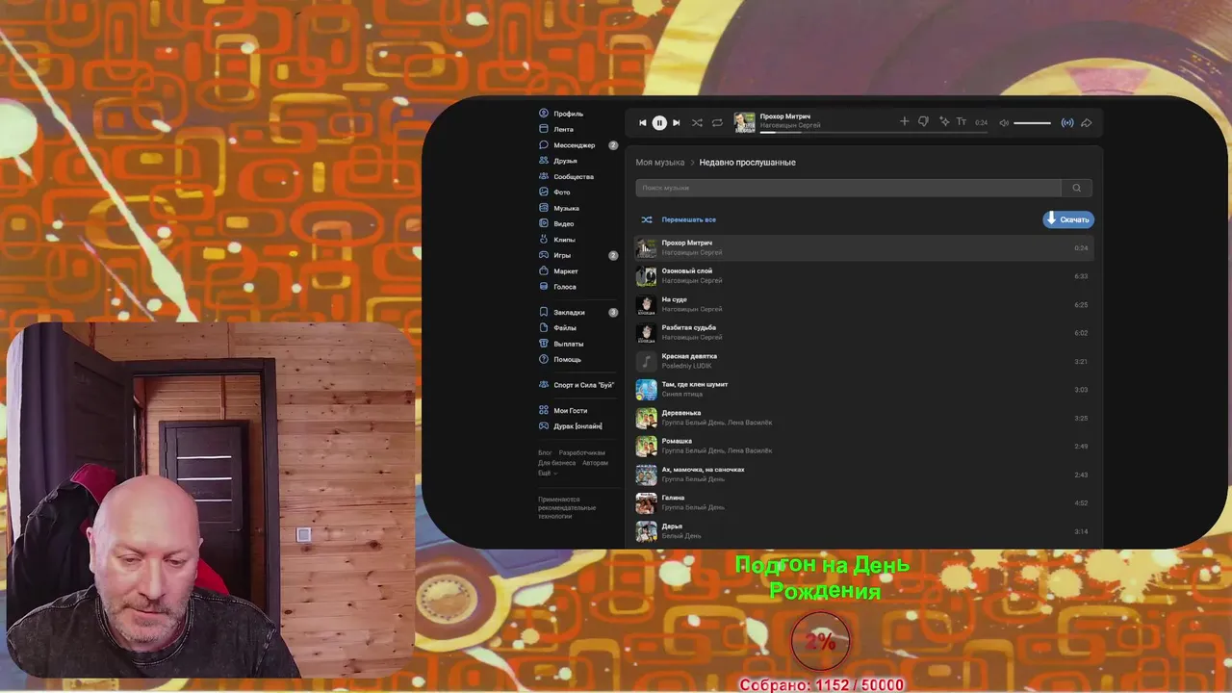The height and width of the screenshot is (693, 1232).
Task: Add current track with plus icon
Action: 904,122
